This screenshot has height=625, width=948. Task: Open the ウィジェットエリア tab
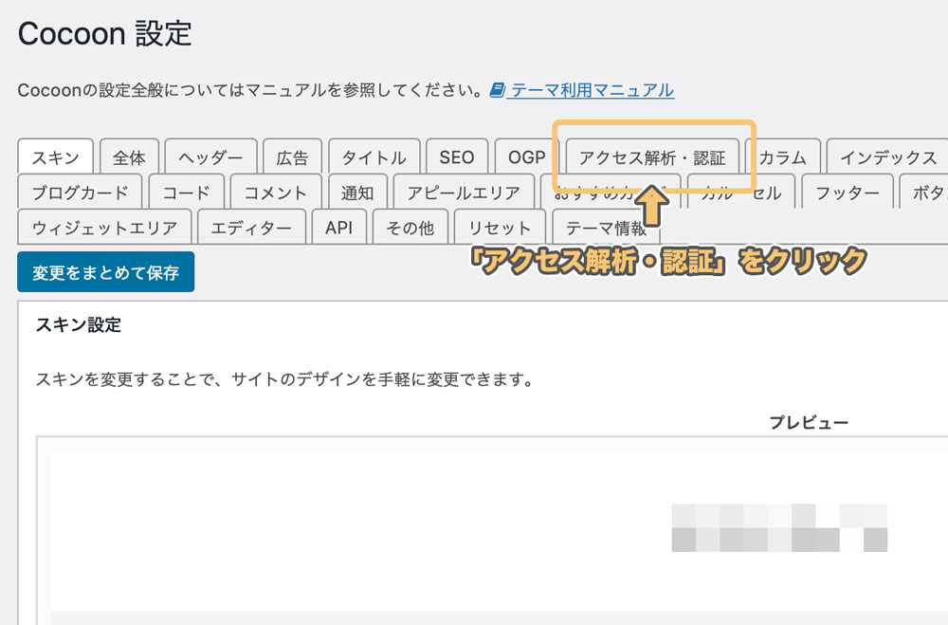[x=104, y=227]
